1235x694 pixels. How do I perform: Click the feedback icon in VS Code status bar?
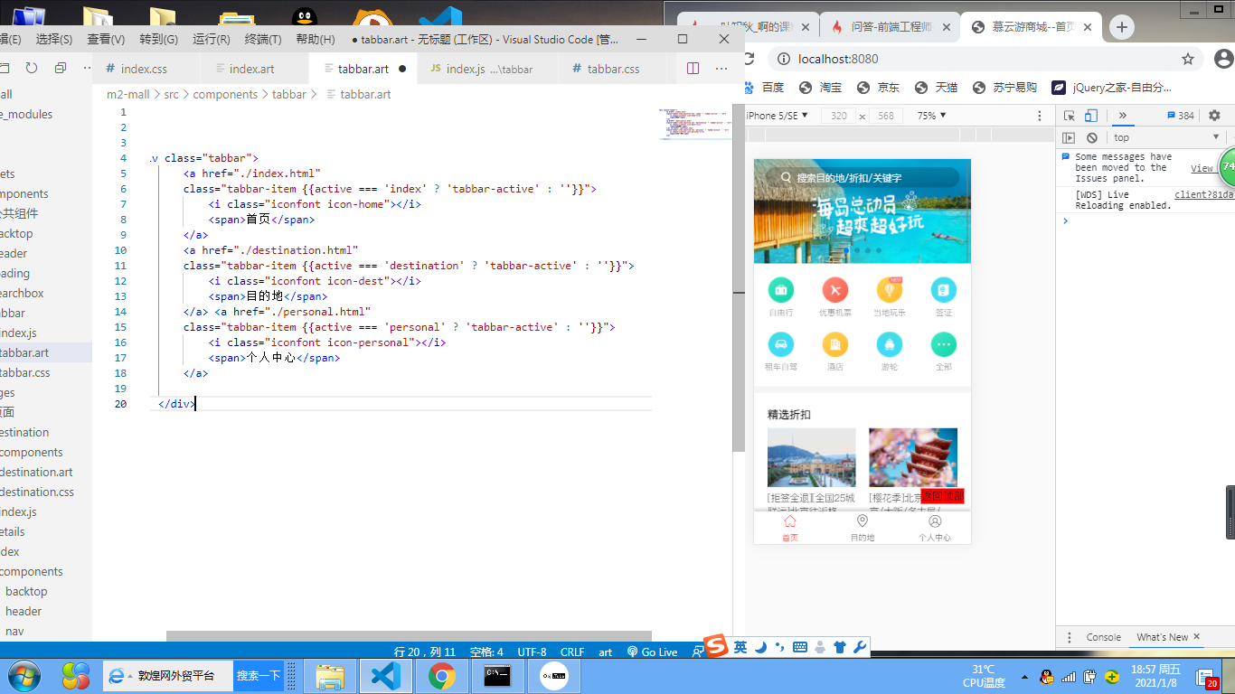coord(698,652)
